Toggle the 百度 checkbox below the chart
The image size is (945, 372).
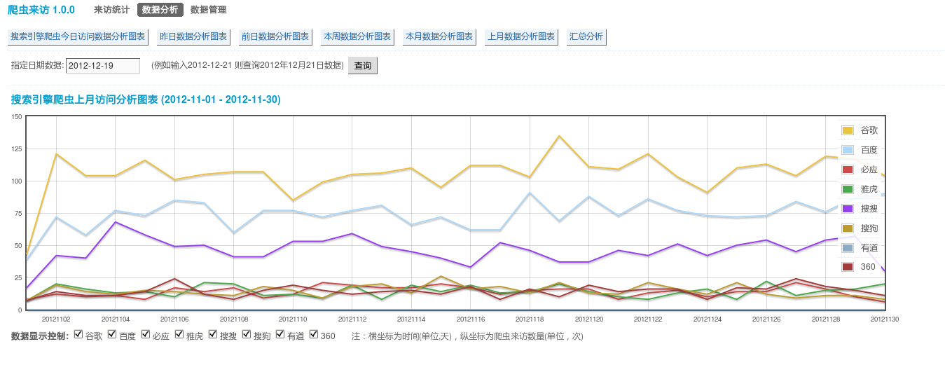pyautogui.click(x=112, y=335)
